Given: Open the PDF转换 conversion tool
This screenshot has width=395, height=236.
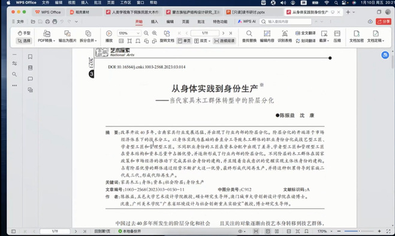Looking at the screenshot, I should click(46, 37).
